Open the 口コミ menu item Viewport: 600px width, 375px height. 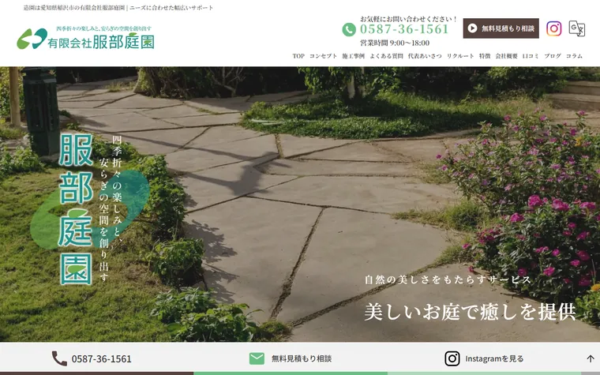[531, 56]
